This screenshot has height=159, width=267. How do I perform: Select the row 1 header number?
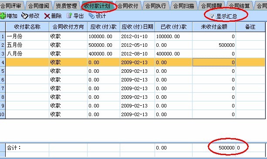coord(3,36)
